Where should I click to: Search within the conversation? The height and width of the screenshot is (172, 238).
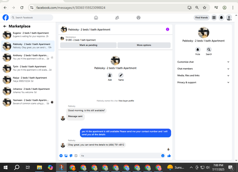click(x=209, y=50)
